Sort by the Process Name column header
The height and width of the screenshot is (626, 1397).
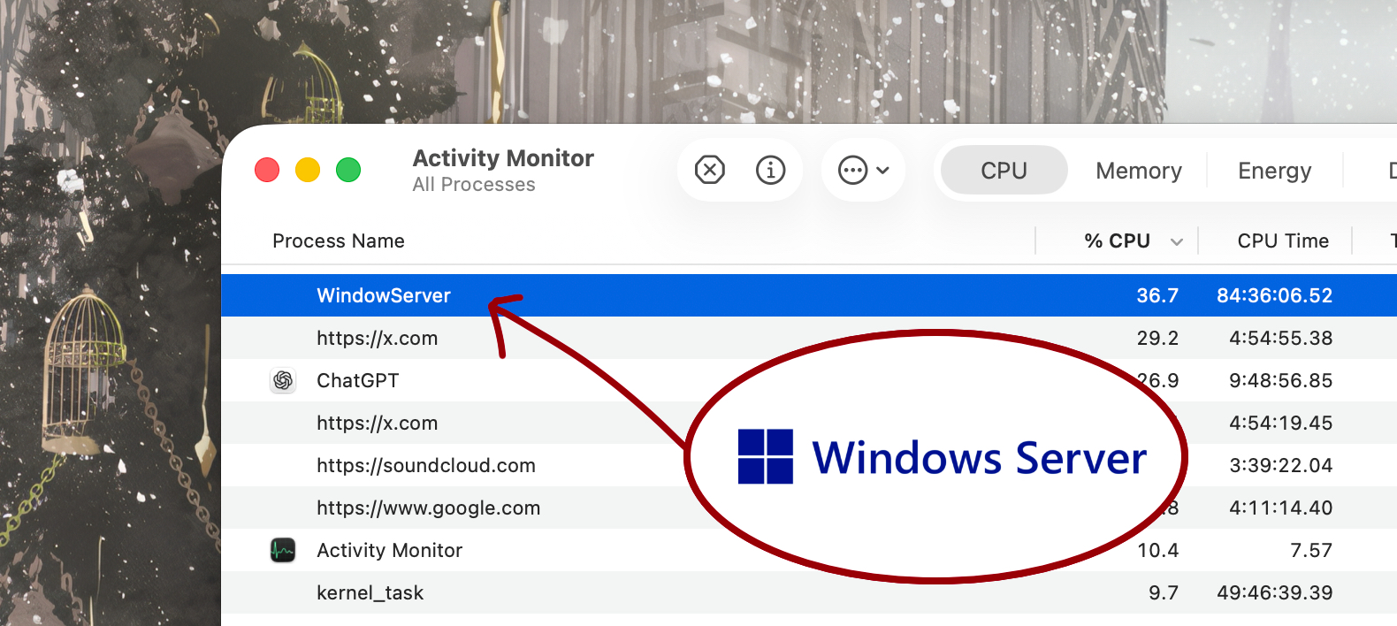tap(339, 240)
